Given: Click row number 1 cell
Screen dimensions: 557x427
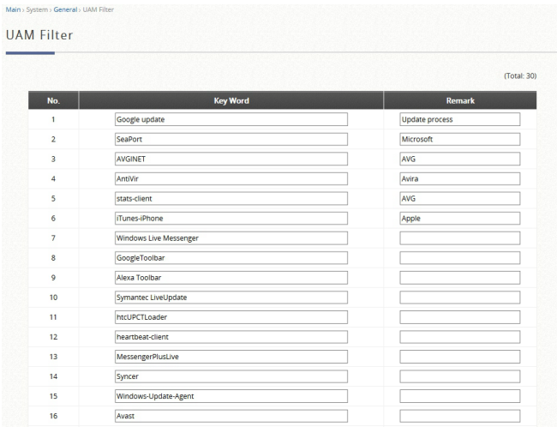Looking at the screenshot, I should (x=53, y=119).
